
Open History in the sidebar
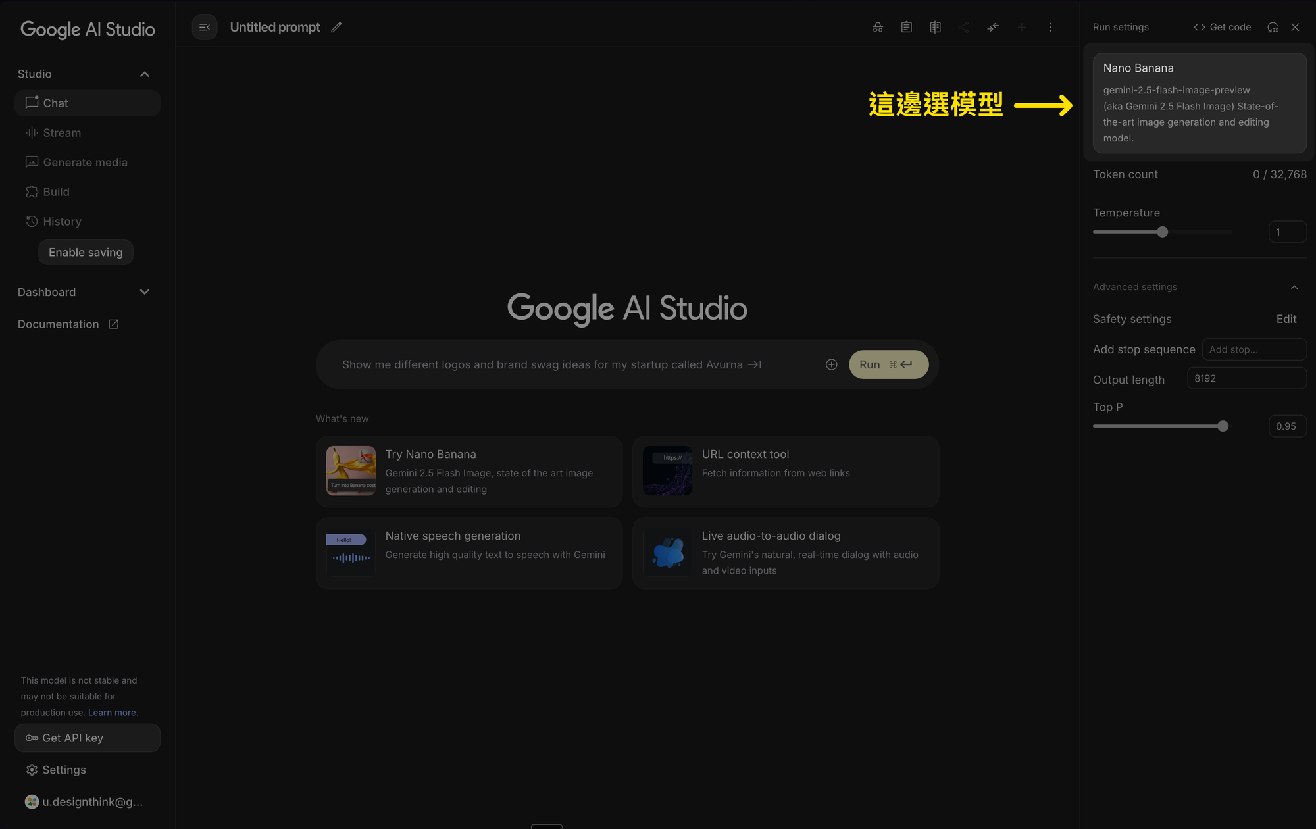tap(88, 222)
